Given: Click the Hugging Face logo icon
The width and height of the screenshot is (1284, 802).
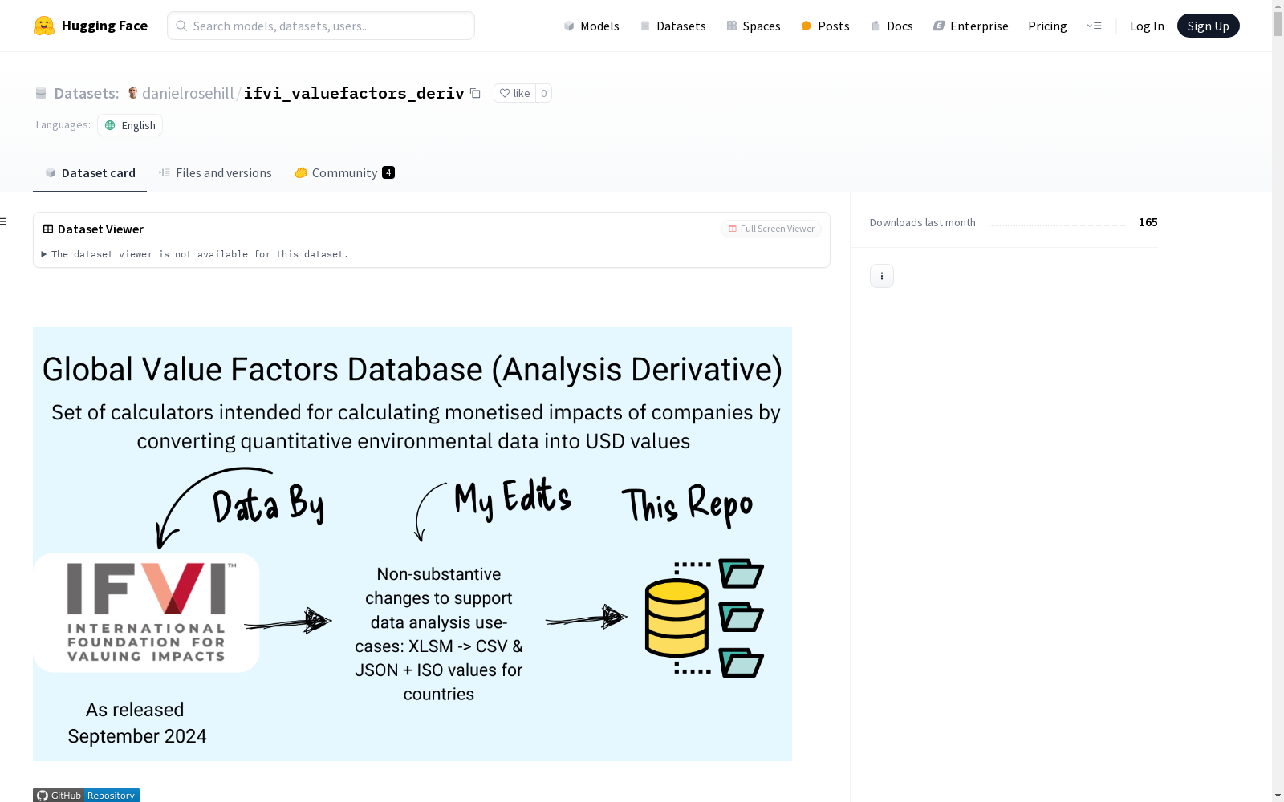Looking at the screenshot, I should tap(44, 26).
